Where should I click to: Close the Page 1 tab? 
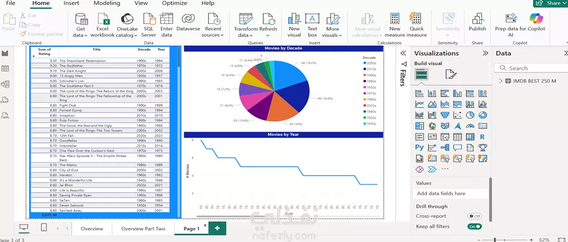point(205,225)
